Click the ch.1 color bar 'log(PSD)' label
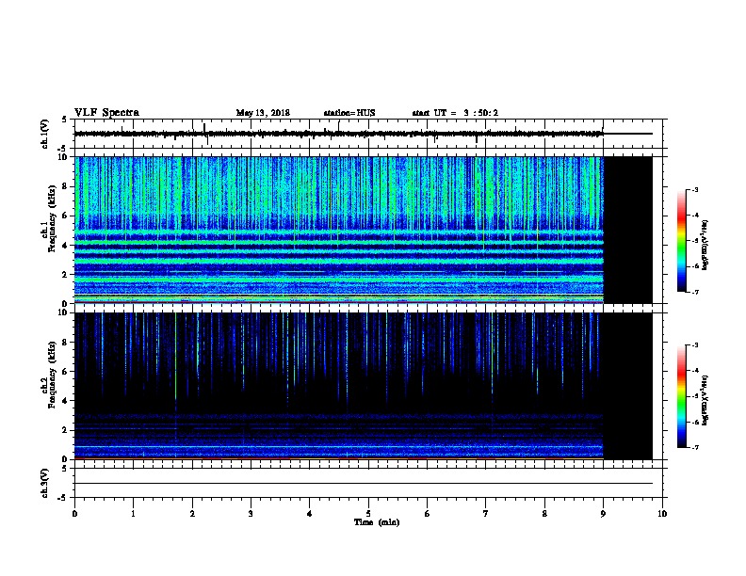This screenshot has height=576, width=746. click(x=705, y=245)
